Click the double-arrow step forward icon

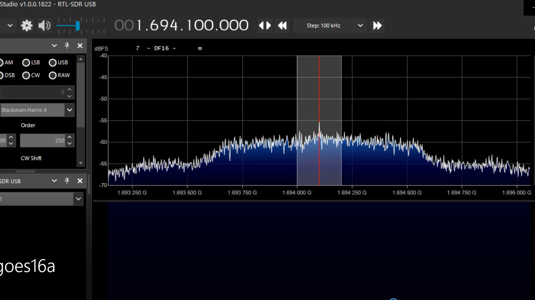(x=377, y=25)
